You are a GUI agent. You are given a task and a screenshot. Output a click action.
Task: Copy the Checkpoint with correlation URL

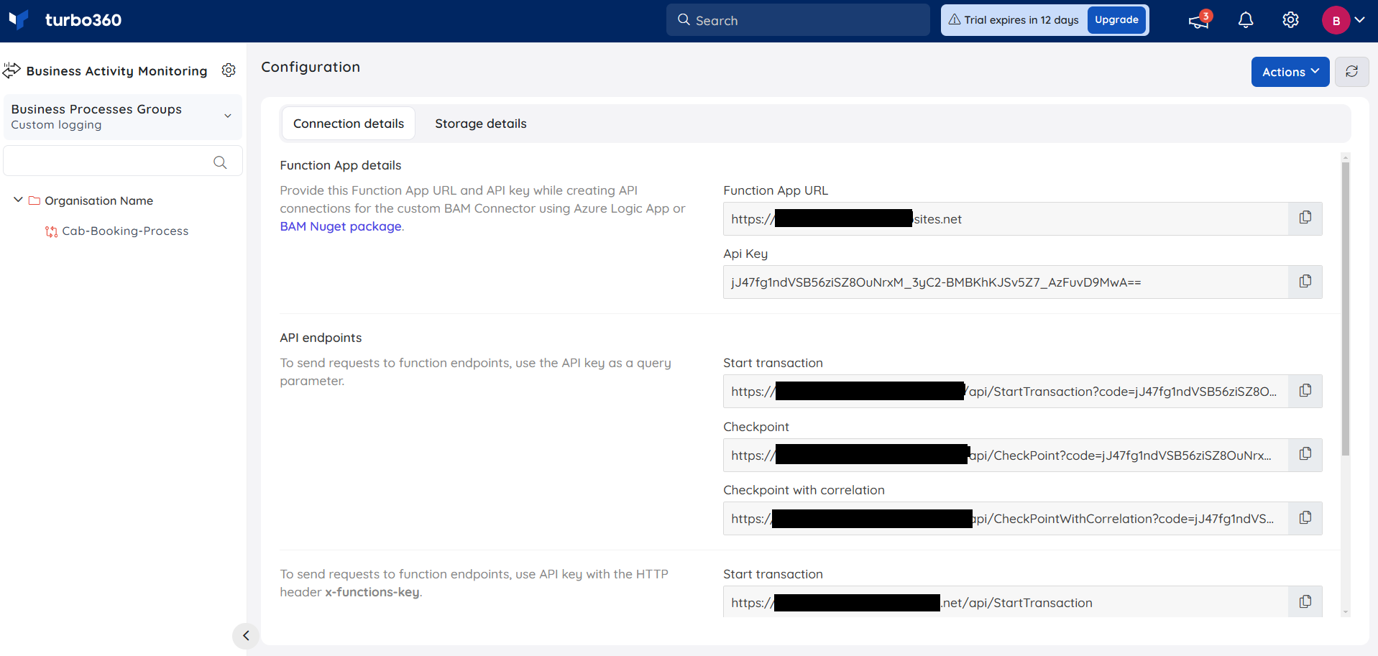tap(1305, 518)
